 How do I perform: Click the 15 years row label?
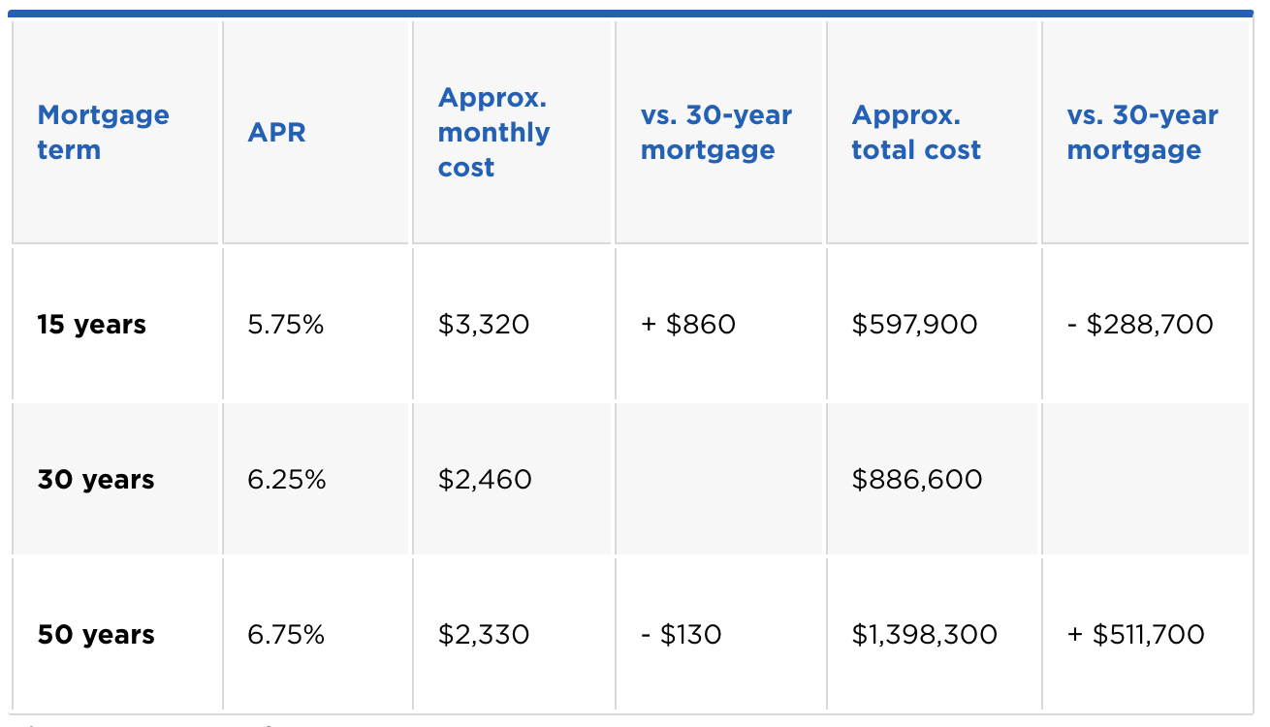click(92, 324)
